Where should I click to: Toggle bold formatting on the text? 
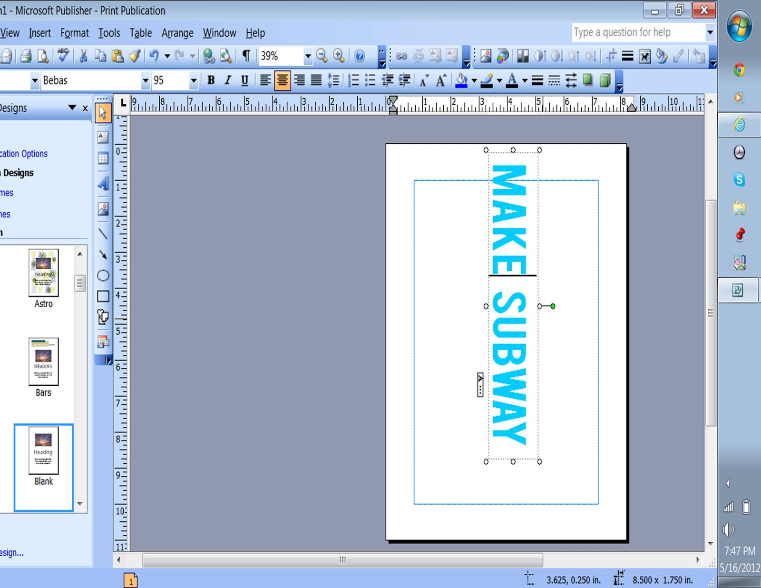[211, 80]
